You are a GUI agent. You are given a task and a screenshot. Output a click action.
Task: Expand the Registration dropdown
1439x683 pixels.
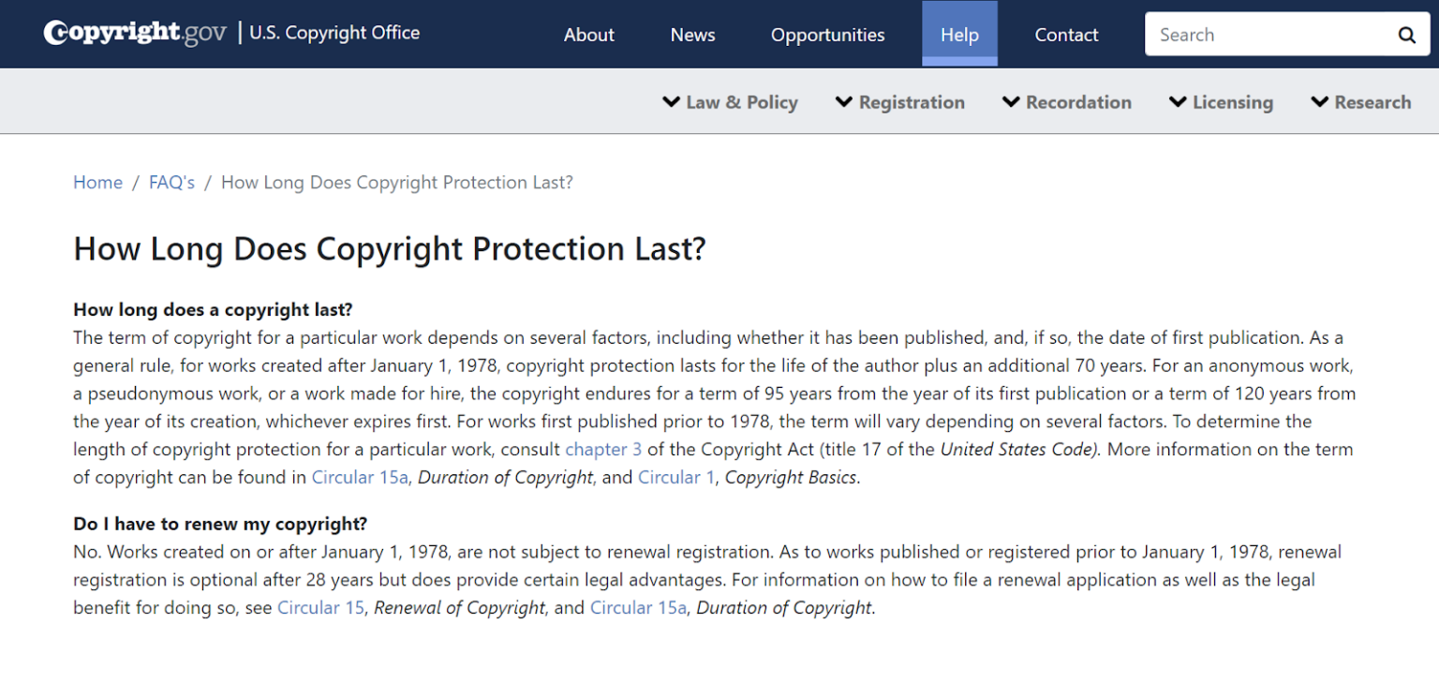[x=912, y=101]
